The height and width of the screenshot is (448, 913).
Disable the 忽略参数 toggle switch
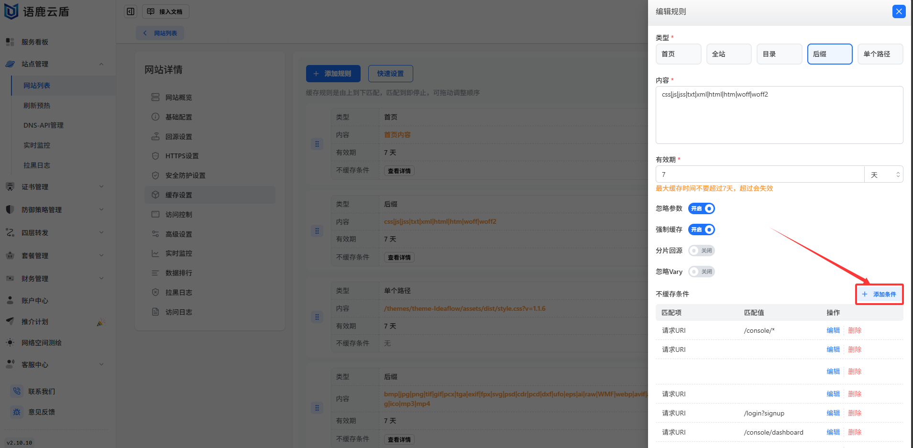702,208
